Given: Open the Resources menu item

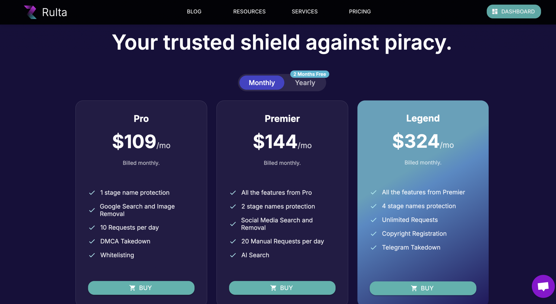Looking at the screenshot, I should click(x=249, y=12).
